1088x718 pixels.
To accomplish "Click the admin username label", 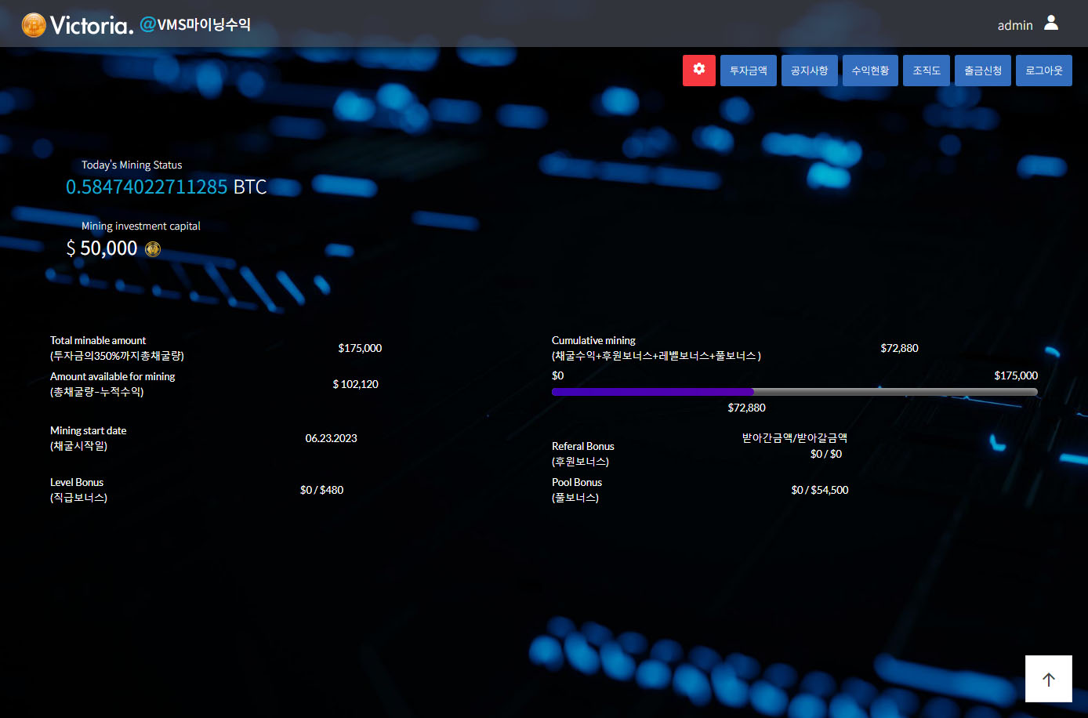I will [1014, 25].
